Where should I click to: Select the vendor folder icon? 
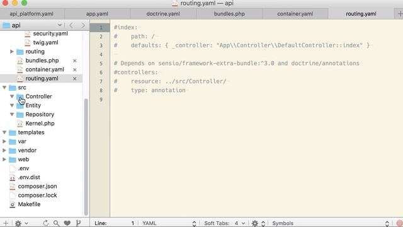pyautogui.click(x=13, y=151)
